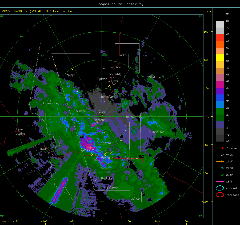Click the Ponoka label
The width and height of the screenshot is (240, 225).
pos(122,55)
